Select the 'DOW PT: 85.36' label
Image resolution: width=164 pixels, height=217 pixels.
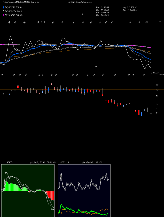click(13, 15)
